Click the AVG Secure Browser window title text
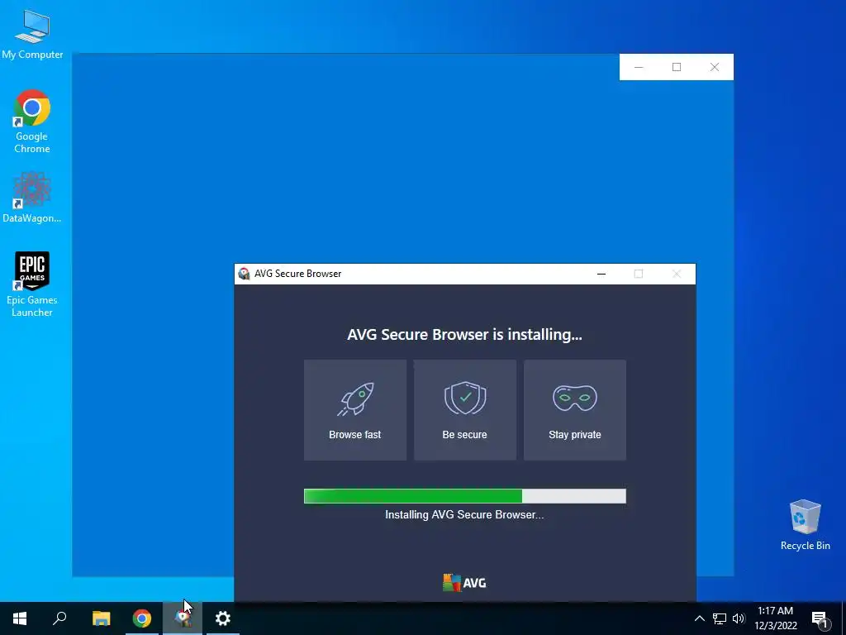 (297, 274)
